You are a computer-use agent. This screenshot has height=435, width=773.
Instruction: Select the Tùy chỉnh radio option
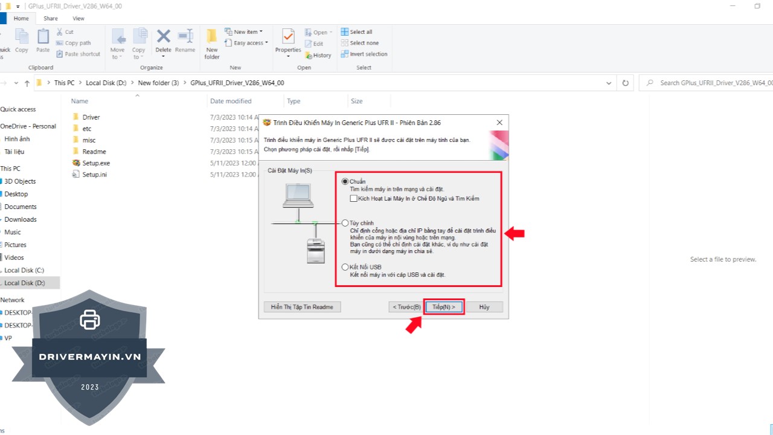pyautogui.click(x=345, y=223)
